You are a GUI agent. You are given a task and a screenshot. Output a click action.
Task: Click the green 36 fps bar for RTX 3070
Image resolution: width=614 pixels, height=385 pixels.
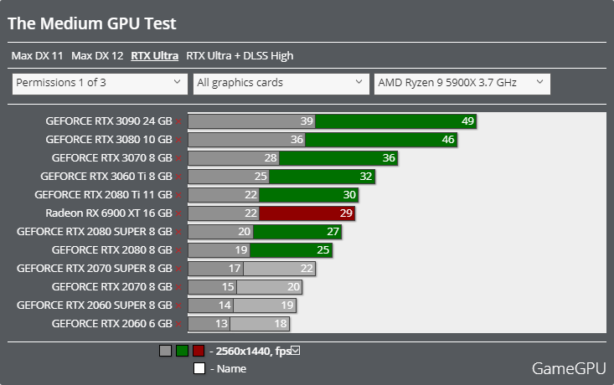click(338, 158)
